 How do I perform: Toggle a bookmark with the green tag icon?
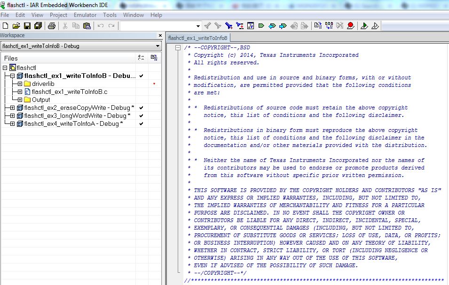click(261, 26)
